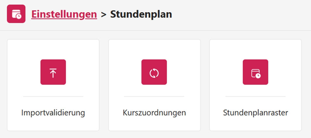Open the Stundenplanraster label
This screenshot has height=138, width=311.
(x=255, y=113)
